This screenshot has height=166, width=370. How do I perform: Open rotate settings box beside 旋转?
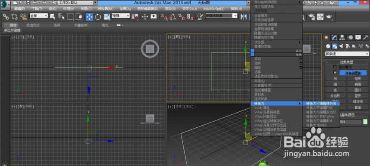click(x=301, y=63)
